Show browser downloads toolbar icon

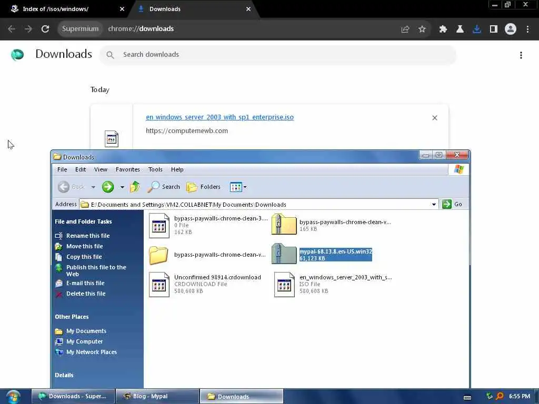(x=476, y=29)
